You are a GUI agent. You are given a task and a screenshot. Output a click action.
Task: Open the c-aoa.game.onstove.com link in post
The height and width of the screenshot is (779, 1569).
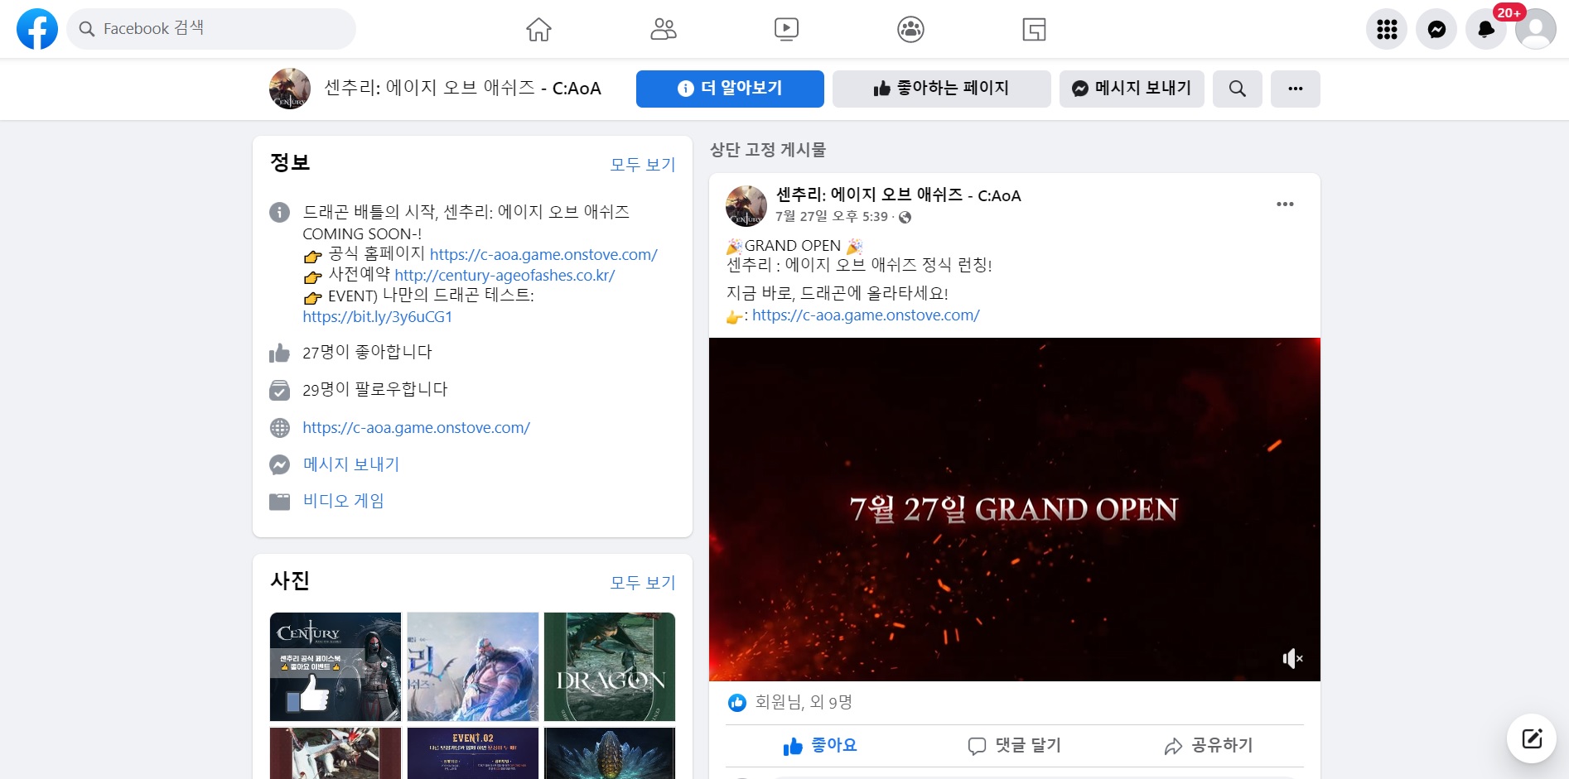coord(866,315)
